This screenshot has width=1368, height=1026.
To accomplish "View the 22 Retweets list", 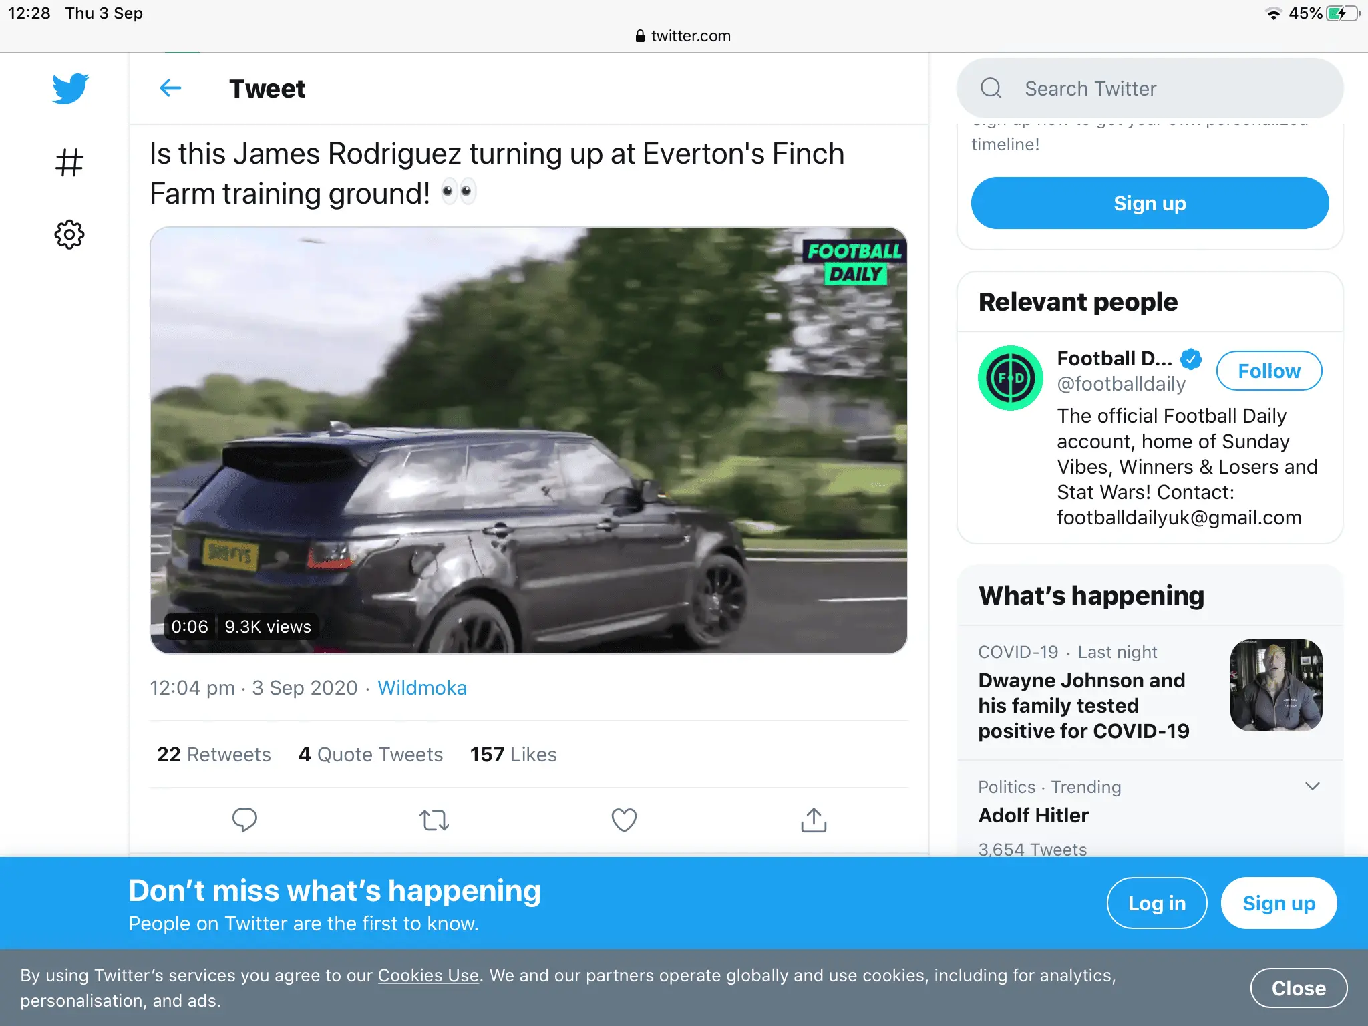I will pos(214,755).
